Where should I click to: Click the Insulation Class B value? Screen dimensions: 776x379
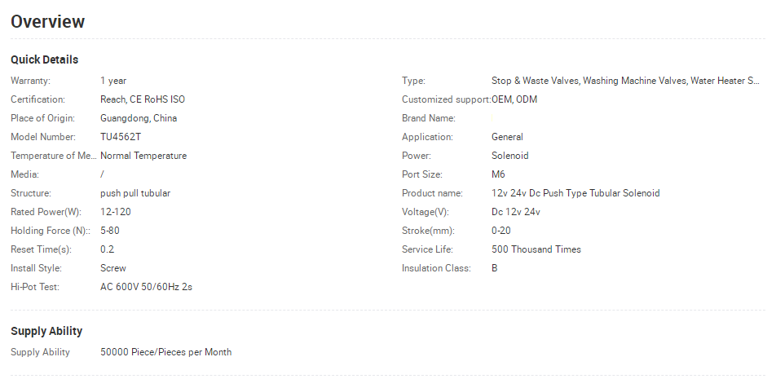pos(495,268)
